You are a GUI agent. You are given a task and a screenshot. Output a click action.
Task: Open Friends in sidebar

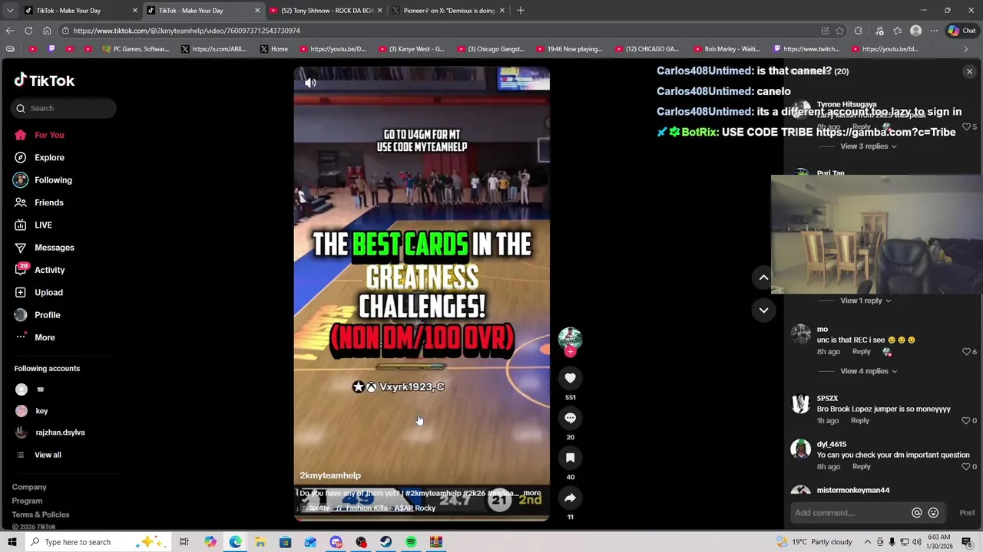click(49, 202)
